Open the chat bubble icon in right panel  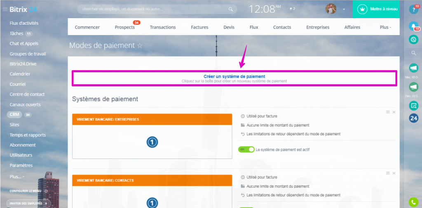(x=413, y=40)
